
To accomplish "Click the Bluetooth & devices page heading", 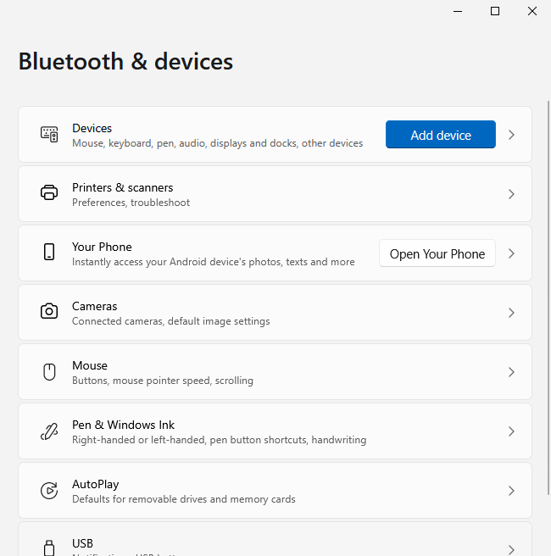I will click(x=125, y=61).
